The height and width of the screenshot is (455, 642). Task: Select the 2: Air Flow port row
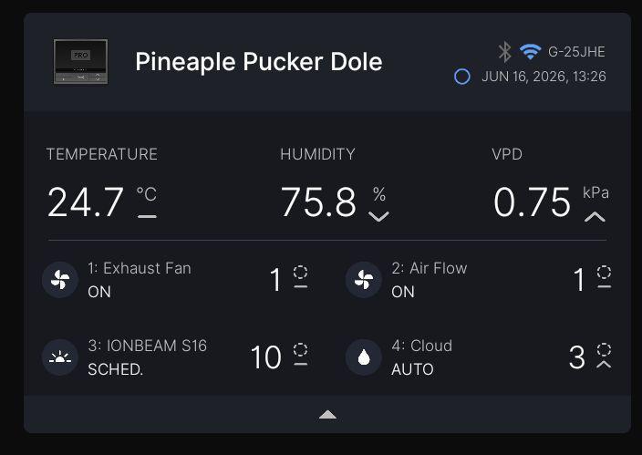tap(479, 280)
